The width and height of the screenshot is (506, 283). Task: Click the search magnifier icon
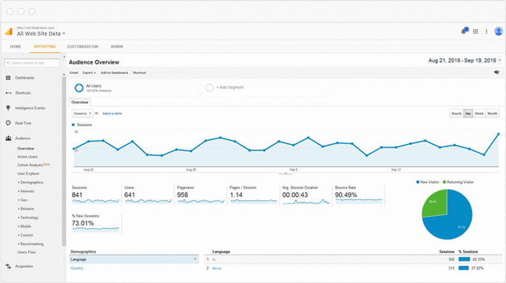pos(8,63)
